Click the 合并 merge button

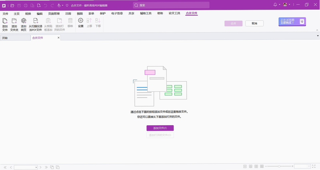pyautogui.click(x=234, y=24)
